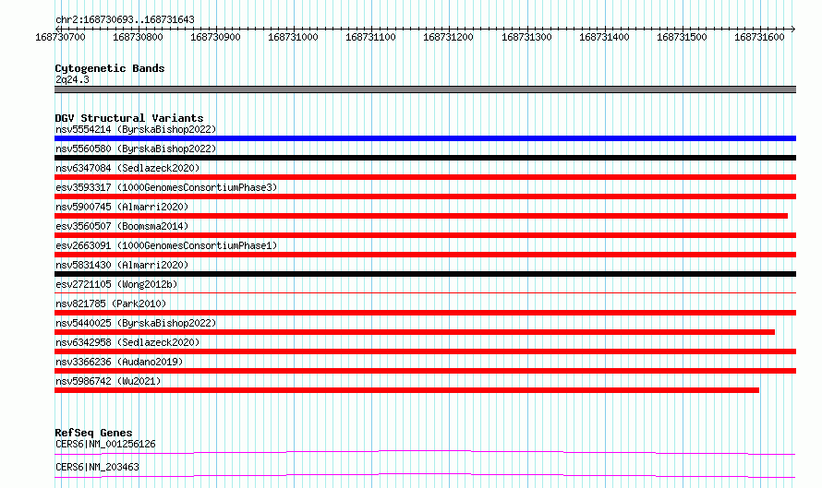Click nsv6347084 (Sedlazeck2020) label
Image resolution: width=822 pixels, height=488 pixels.
coord(127,168)
